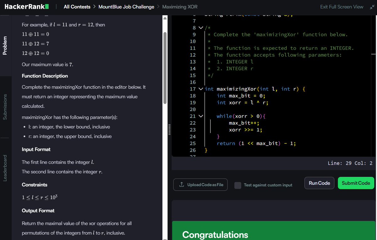The image size is (377, 240).
Task: Place cursor on return statement line
Action: [x=256, y=143]
